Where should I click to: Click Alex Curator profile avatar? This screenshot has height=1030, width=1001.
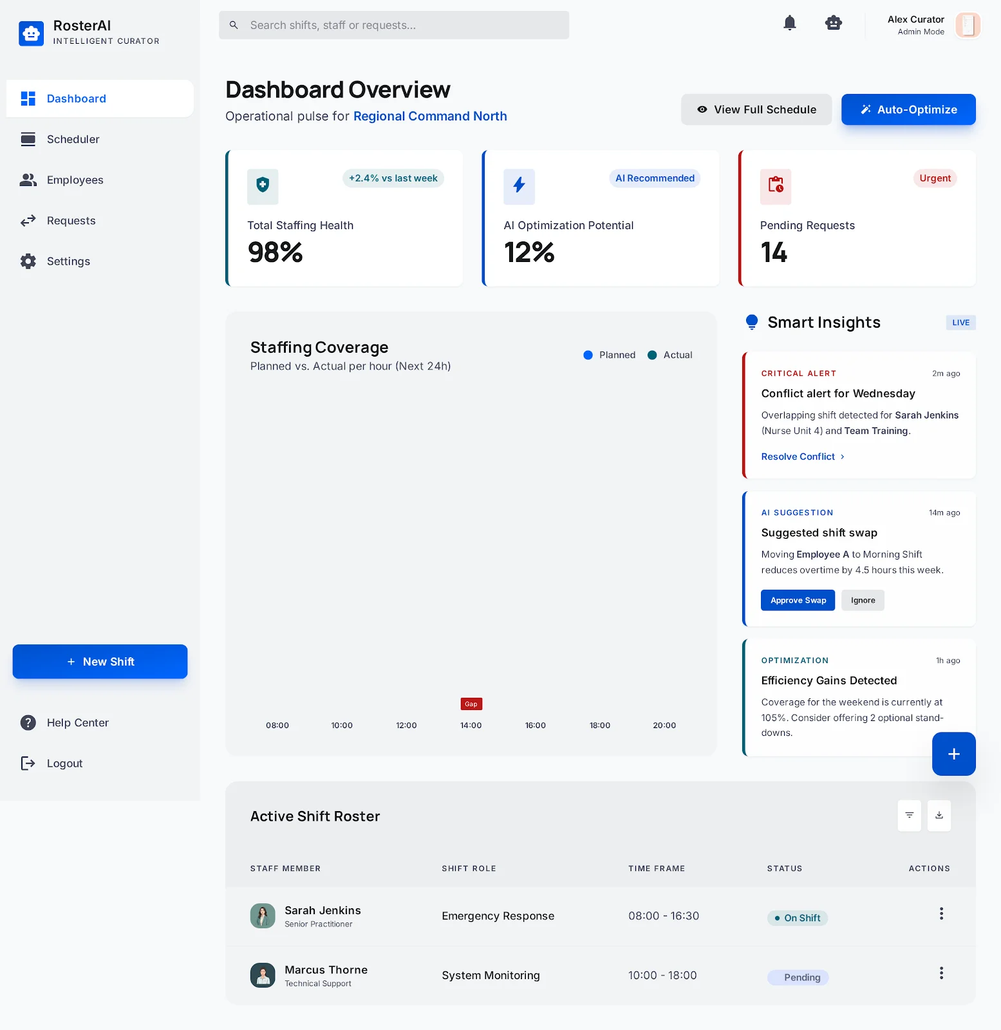point(968,25)
